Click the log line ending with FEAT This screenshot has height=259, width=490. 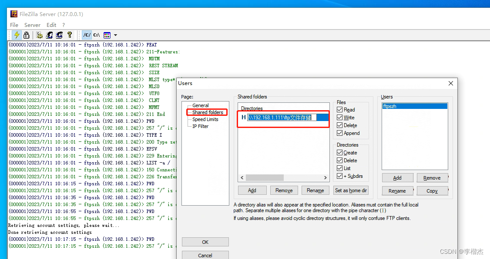point(83,45)
